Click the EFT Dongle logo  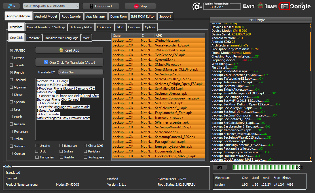[295, 6]
